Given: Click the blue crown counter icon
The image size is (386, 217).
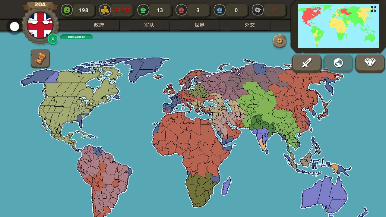Looking at the screenshot, I should click(x=220, y=10).
